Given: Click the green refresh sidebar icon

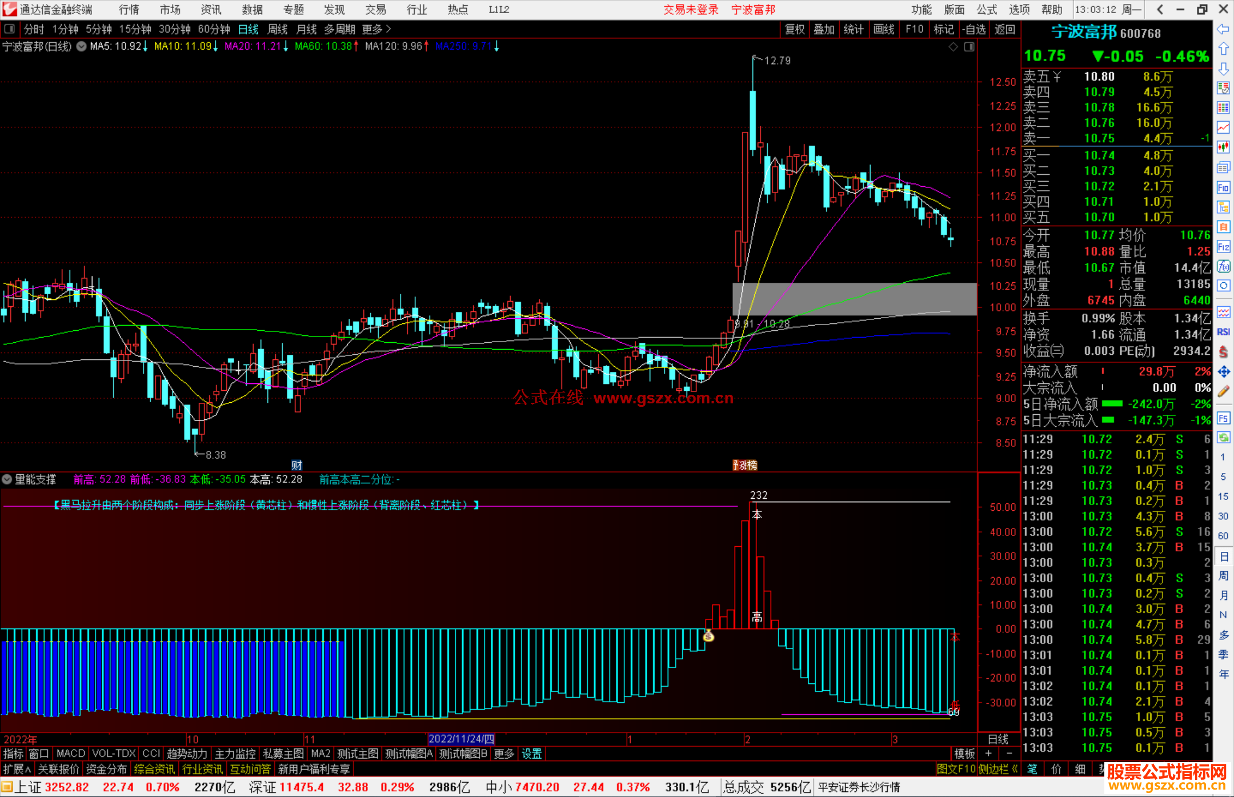Looking at the screenshot, I should (x=1223, y=438).
